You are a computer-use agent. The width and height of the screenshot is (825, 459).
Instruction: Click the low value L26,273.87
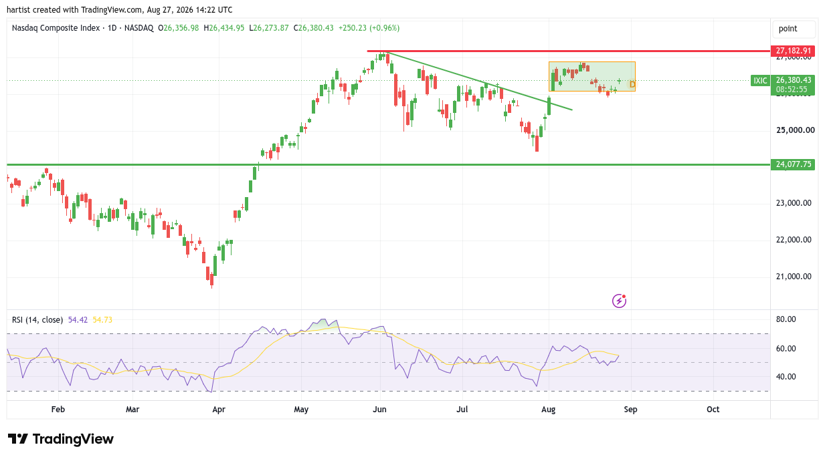(269, 28)
